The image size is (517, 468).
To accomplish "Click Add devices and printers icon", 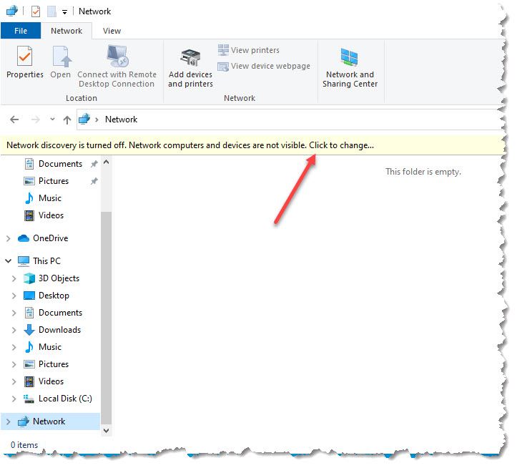I will click(x=190, y=69).
